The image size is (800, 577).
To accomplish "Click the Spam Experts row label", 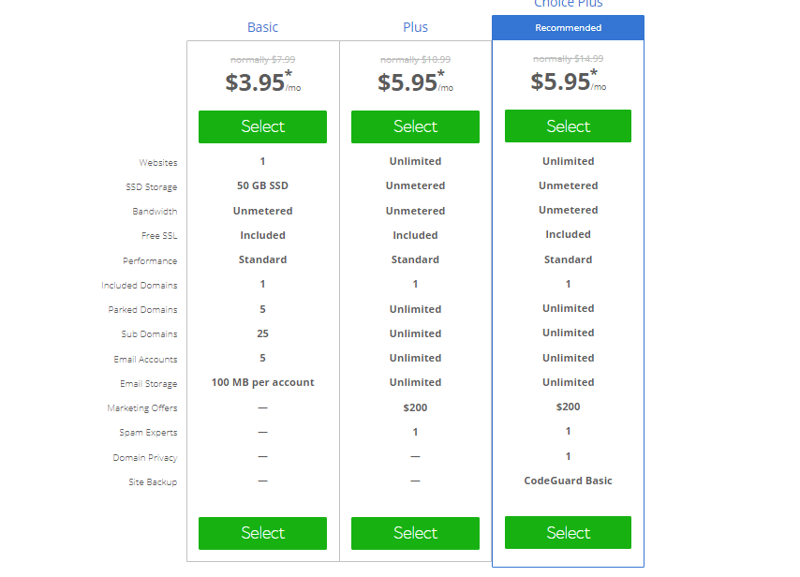I will 149,432.
